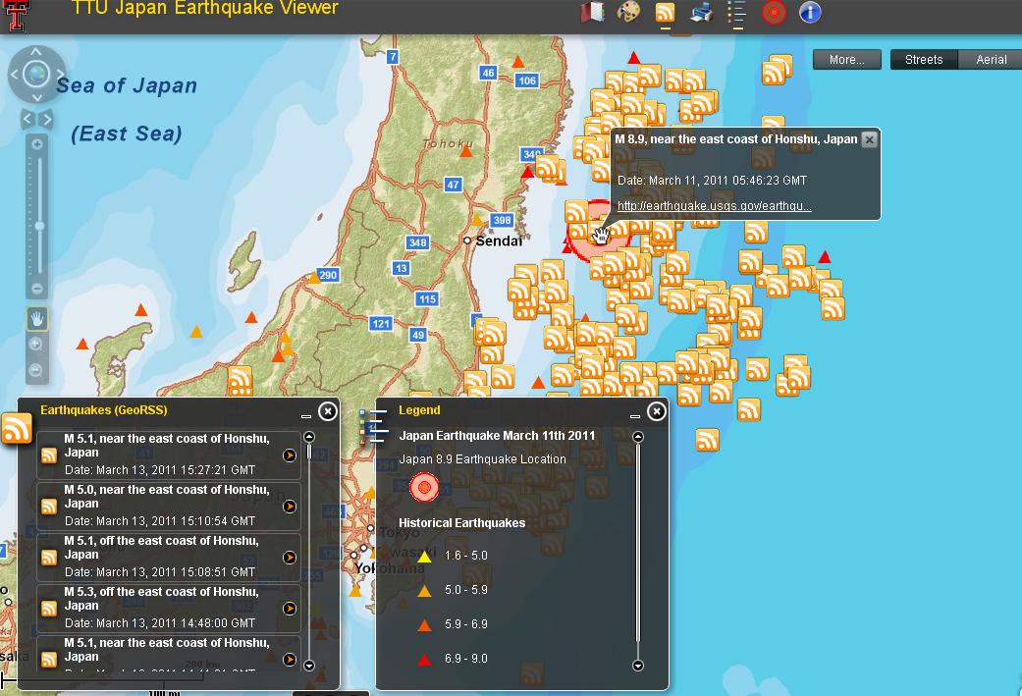Image resolution: width=1022 pixels, height=696 pixels.
Task: Switch basemap to Aerial
Action: click(x=991, y=60)
